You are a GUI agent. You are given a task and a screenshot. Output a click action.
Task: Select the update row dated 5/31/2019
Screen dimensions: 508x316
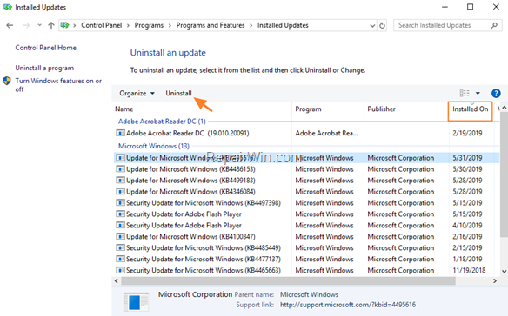306,158
